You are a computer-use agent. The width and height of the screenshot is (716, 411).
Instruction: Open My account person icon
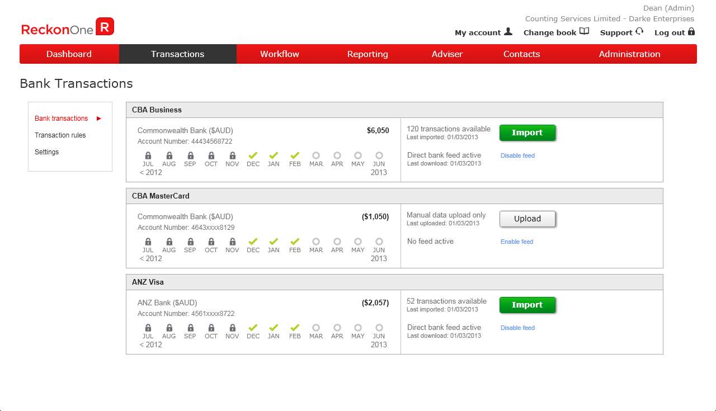508,31
